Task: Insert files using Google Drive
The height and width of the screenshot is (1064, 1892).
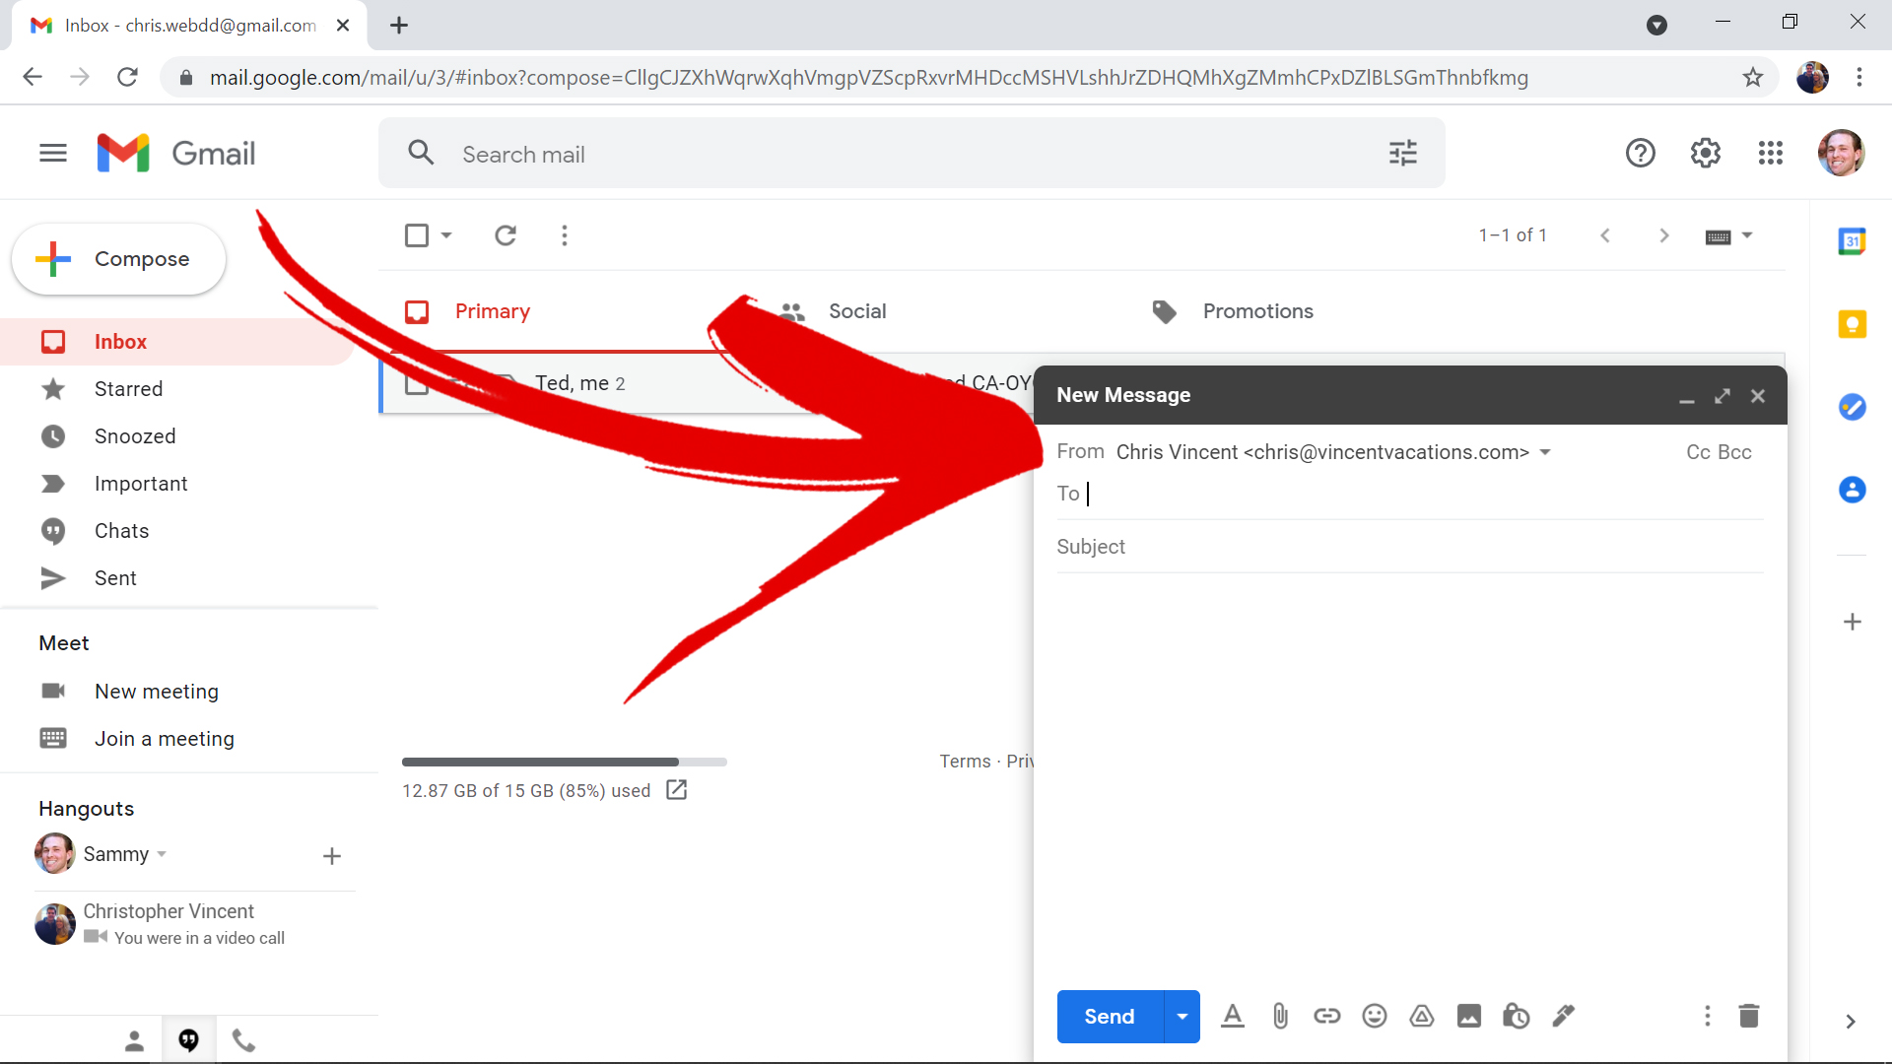Action: pos(1422,1016)
